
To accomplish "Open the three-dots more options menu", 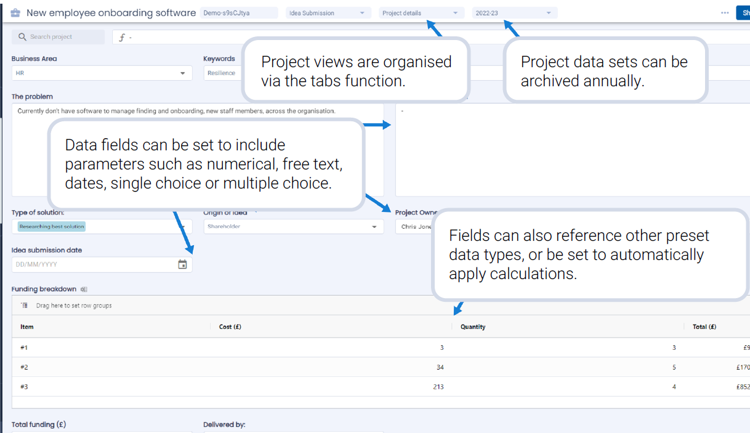I will 725,13.
